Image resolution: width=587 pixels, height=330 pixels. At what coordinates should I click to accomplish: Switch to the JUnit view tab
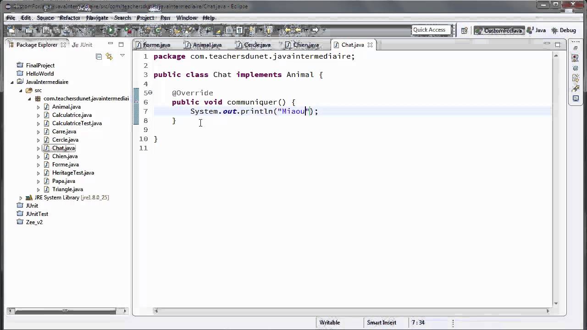[x=82, y=45]
